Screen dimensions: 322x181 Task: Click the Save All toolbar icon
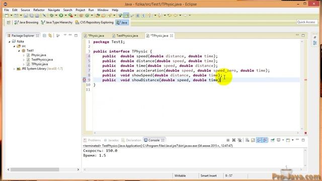pyautogui.click(x=31, y=16)
